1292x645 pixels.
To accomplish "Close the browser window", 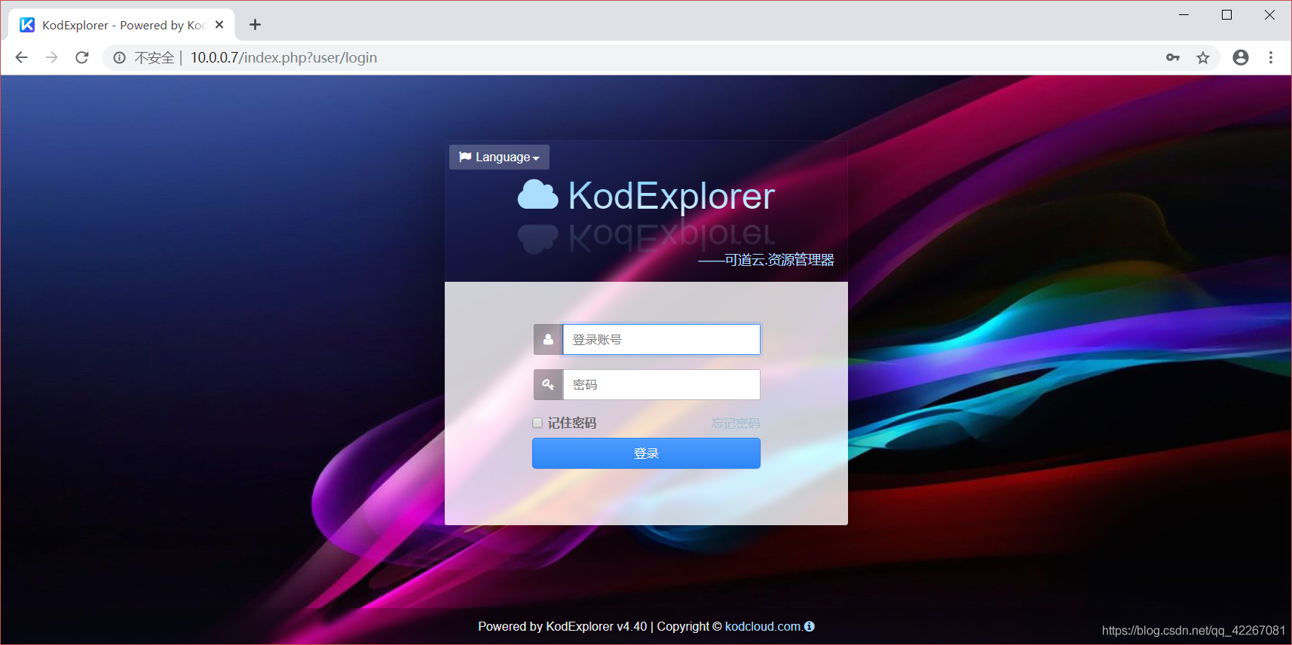I will coord(1270,14).
